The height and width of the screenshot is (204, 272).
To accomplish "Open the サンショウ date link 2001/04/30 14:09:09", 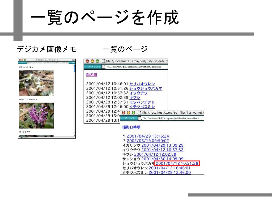I will pyautogui.click(x=162, y=159).
